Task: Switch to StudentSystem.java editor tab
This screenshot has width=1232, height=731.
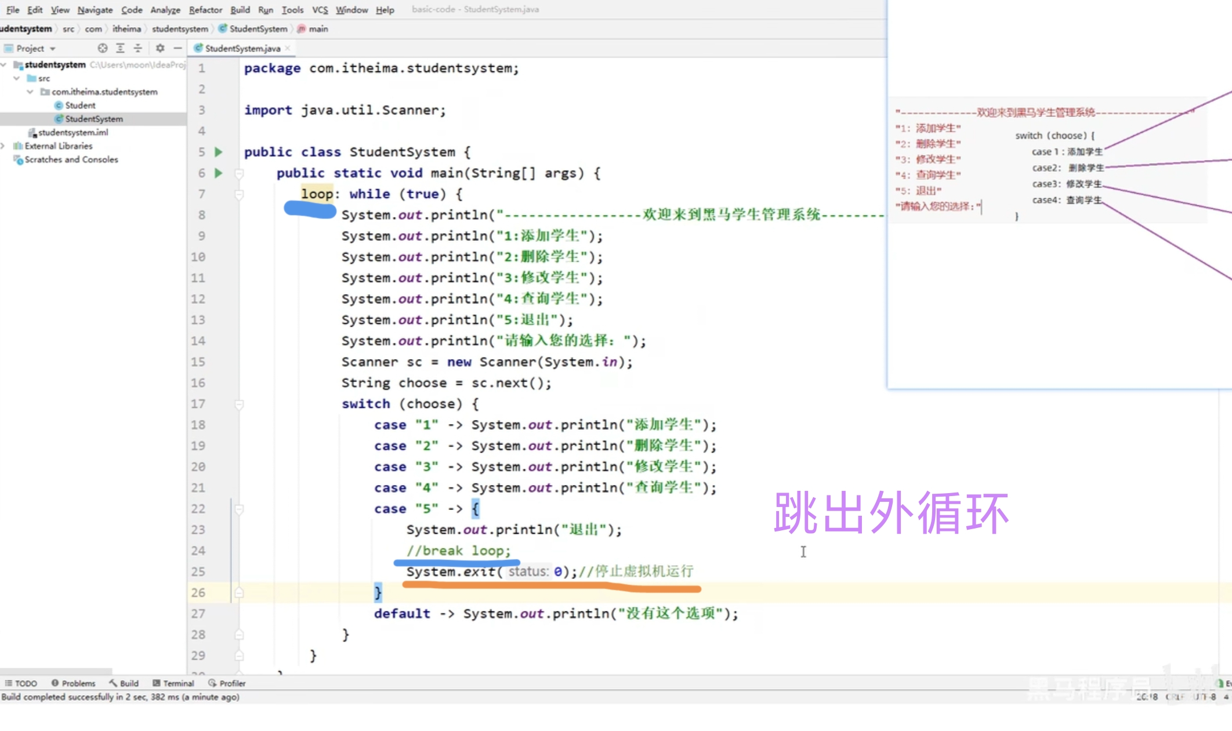Action: [242, 48]
